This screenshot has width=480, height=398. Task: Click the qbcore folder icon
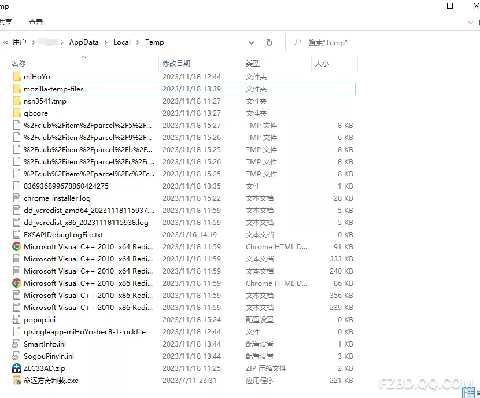(x=17, y=113)
